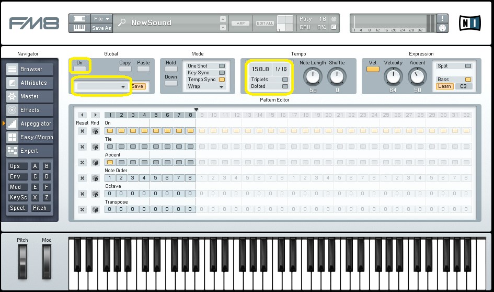Toggle the keyboard view icon in header
This screenshot has width=494, height=292.
79,28
